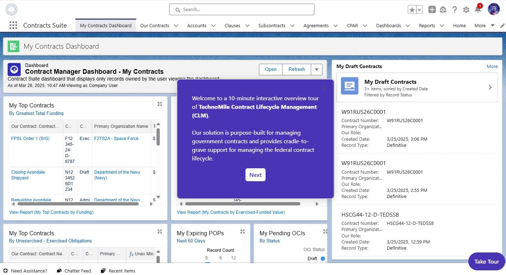This screenshot has width=506, height=275.
Task: Switch to the Home tab
Action: (459, 26)
